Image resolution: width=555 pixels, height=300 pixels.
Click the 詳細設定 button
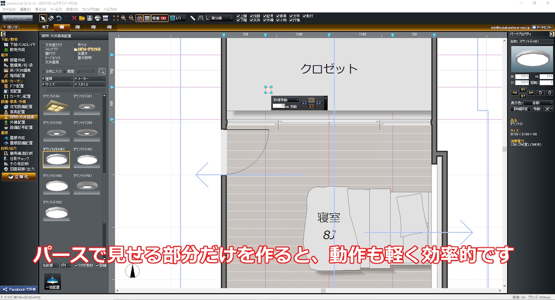click(x=520, y=109)
